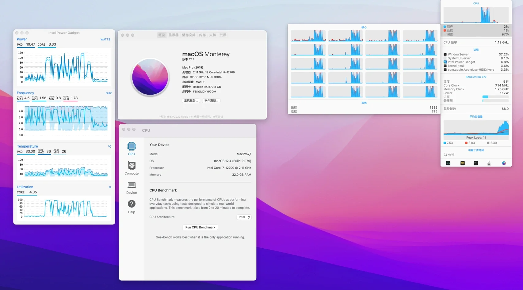Click the Power graph in Intel Power Gadget
The width and height of the screenshot is (523, 290).
point(64,67)
